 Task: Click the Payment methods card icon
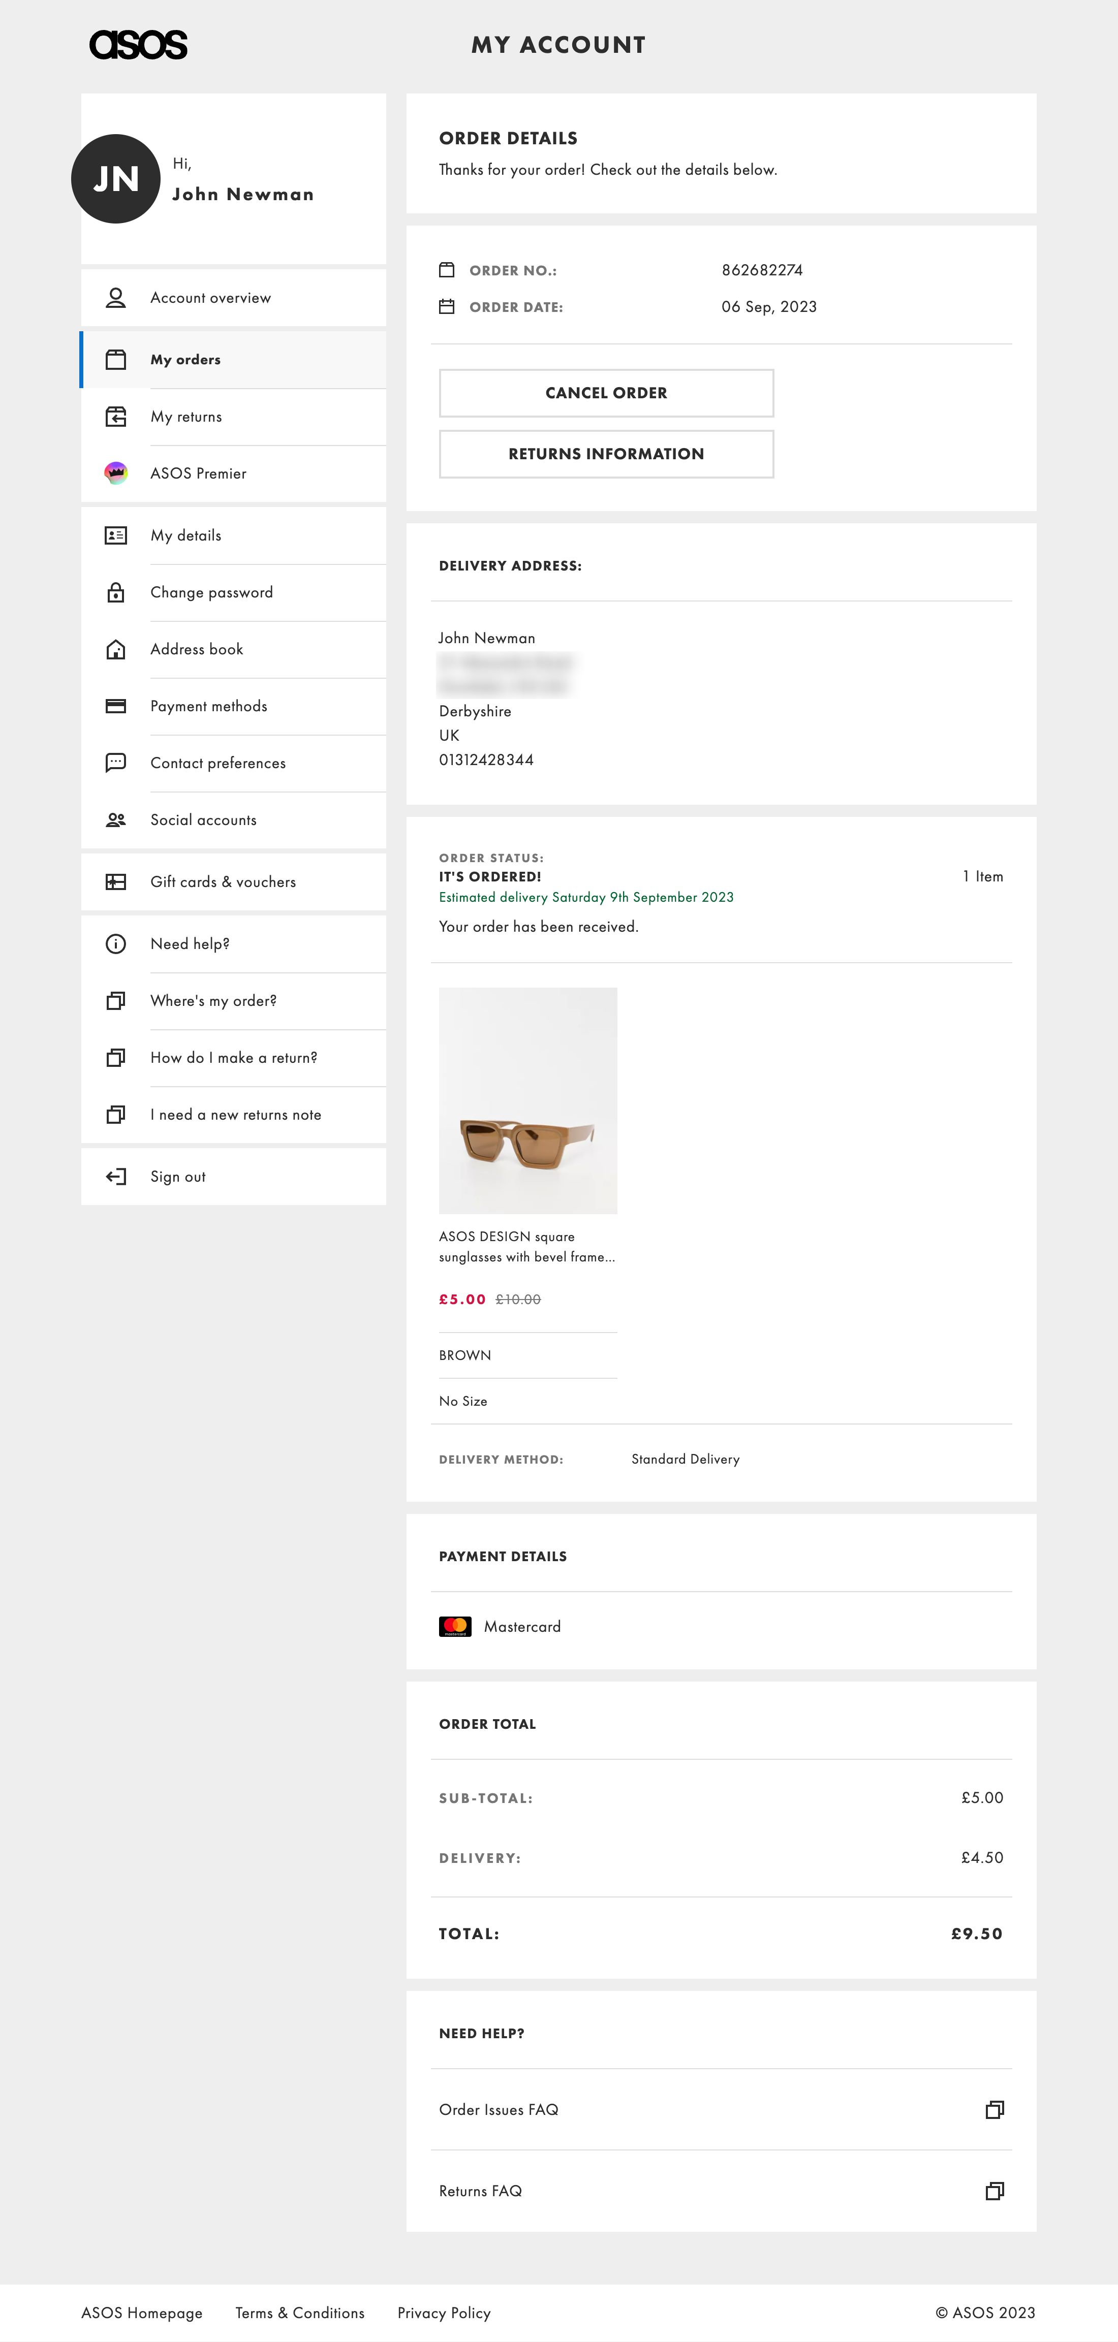[x=115, y=707]
